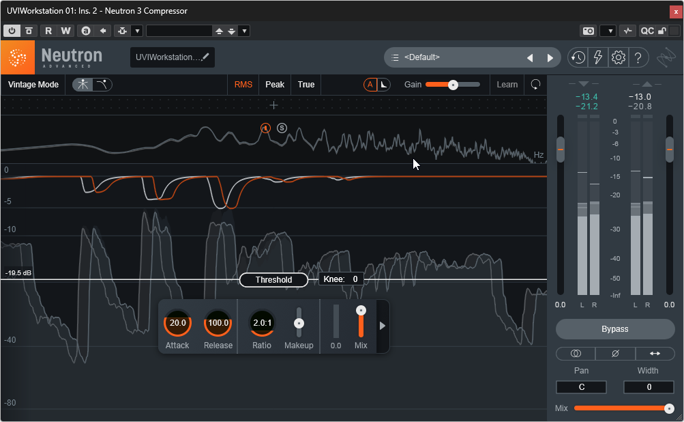Click the camera snapshot icon
The height and width of the screenshot is (422, 684).
click(x=589, y=31)
